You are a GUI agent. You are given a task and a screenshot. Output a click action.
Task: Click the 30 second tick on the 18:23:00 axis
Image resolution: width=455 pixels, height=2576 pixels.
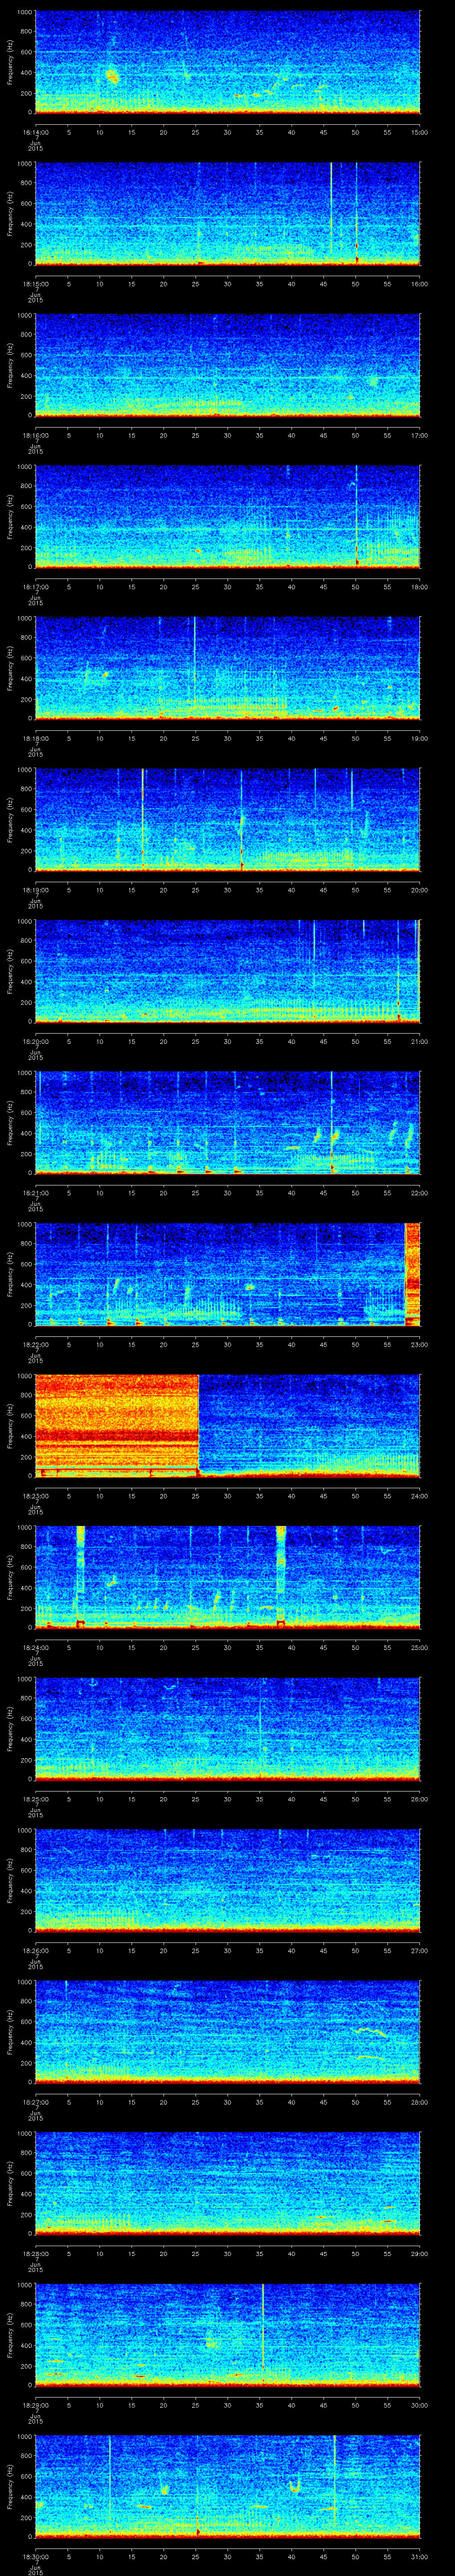pos(228,1496)
